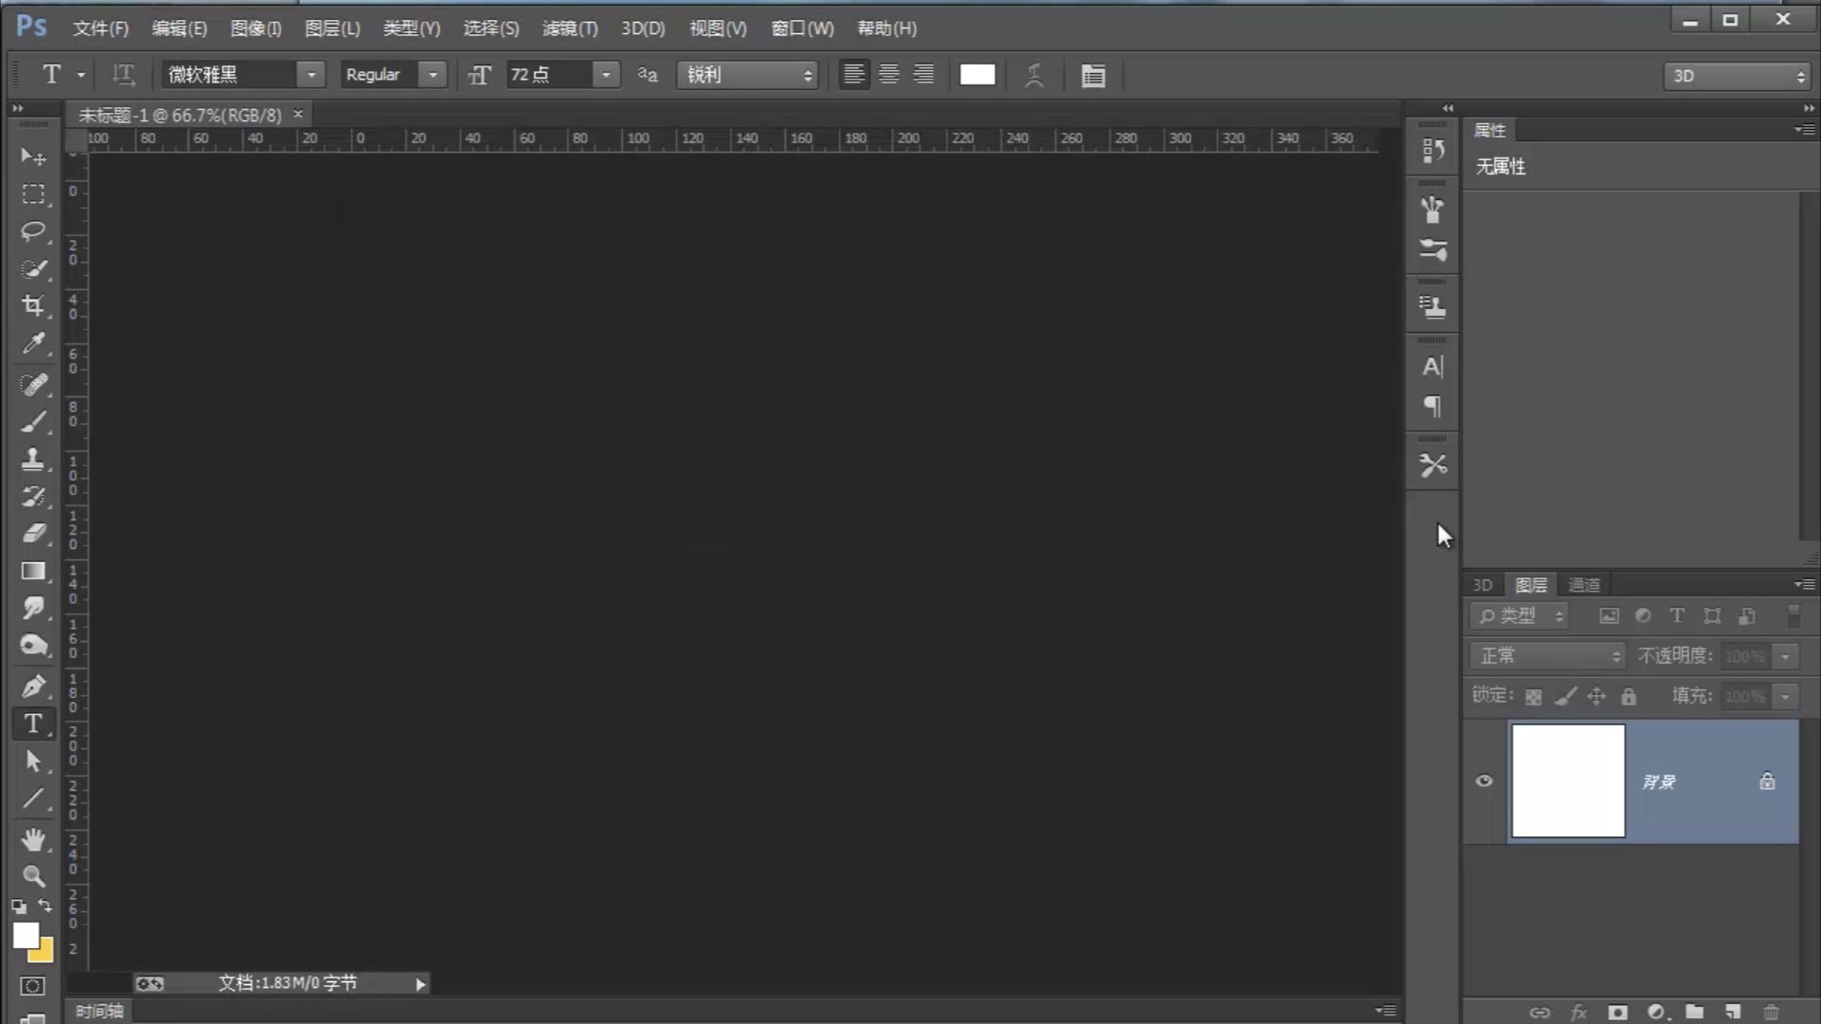Open Create Warped Text dialog
1821x1024 pixels.
(x=1034, y=75)
